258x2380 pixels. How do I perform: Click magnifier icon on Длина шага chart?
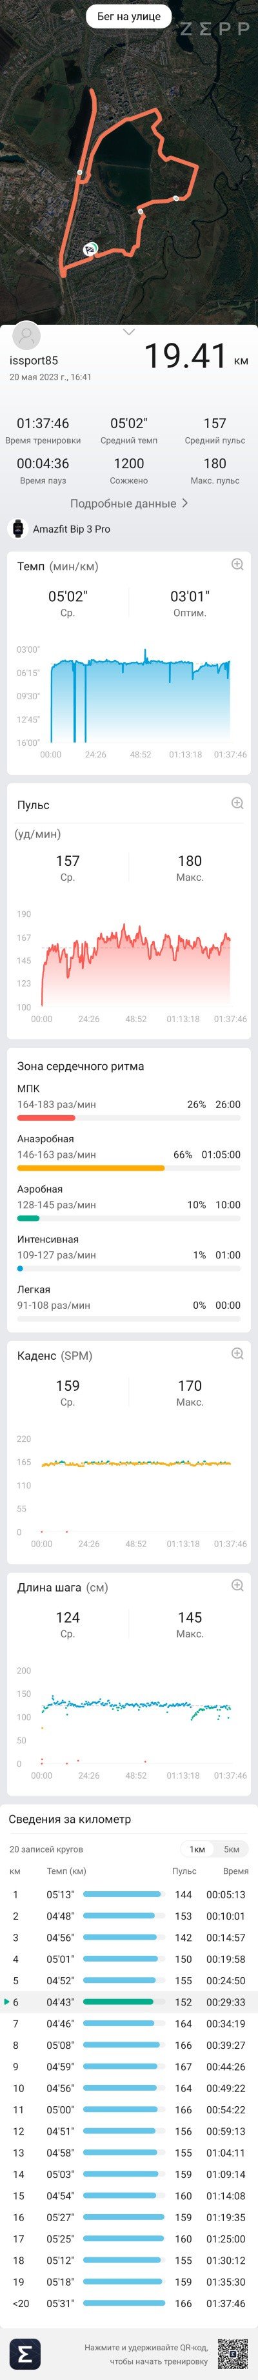click(237, 1585)
